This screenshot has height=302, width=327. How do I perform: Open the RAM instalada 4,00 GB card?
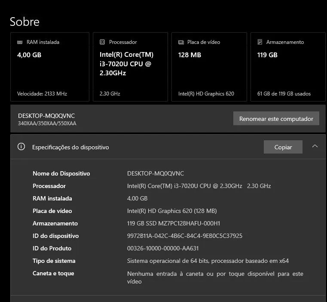(x=50, y=67)
